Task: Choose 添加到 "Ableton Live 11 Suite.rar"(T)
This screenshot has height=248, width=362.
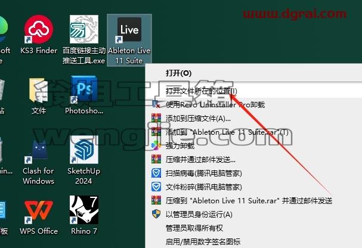Action: pos(253,132)
